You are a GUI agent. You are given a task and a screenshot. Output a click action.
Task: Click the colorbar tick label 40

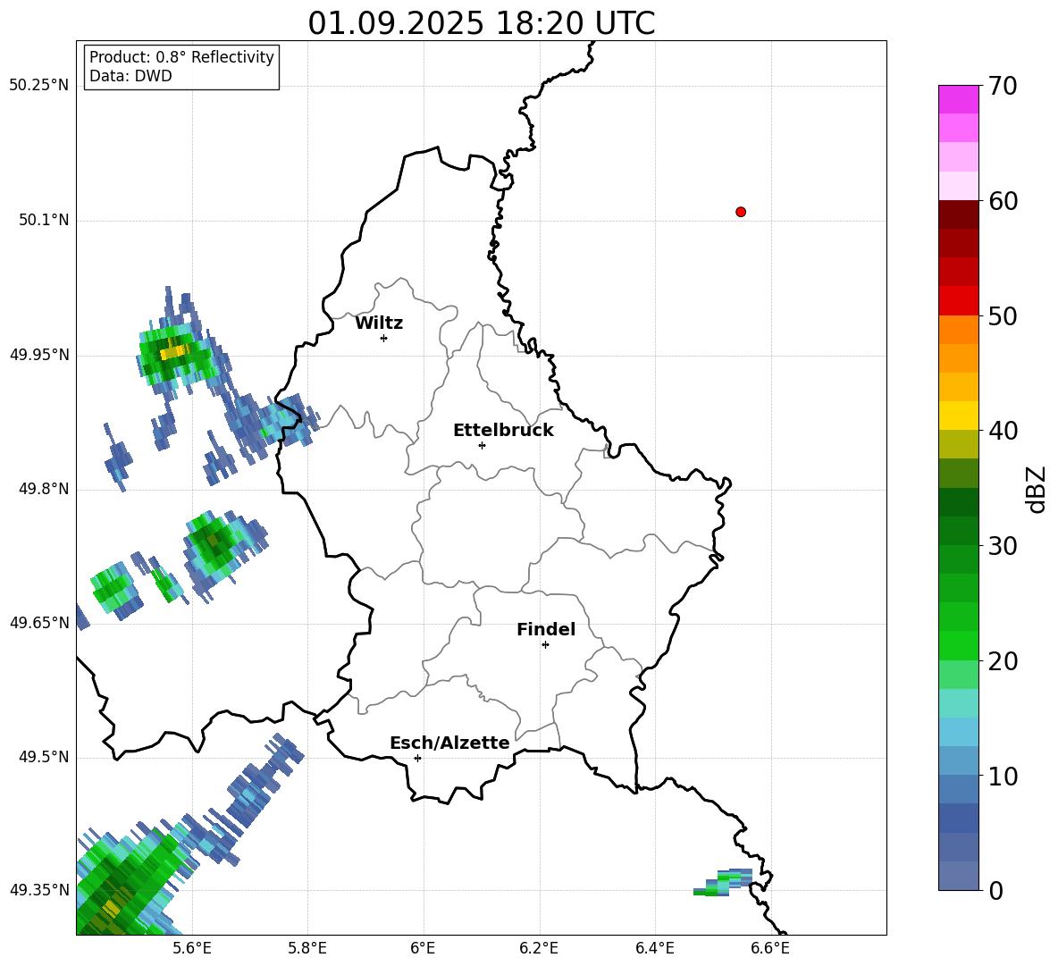click(1002, 431)
